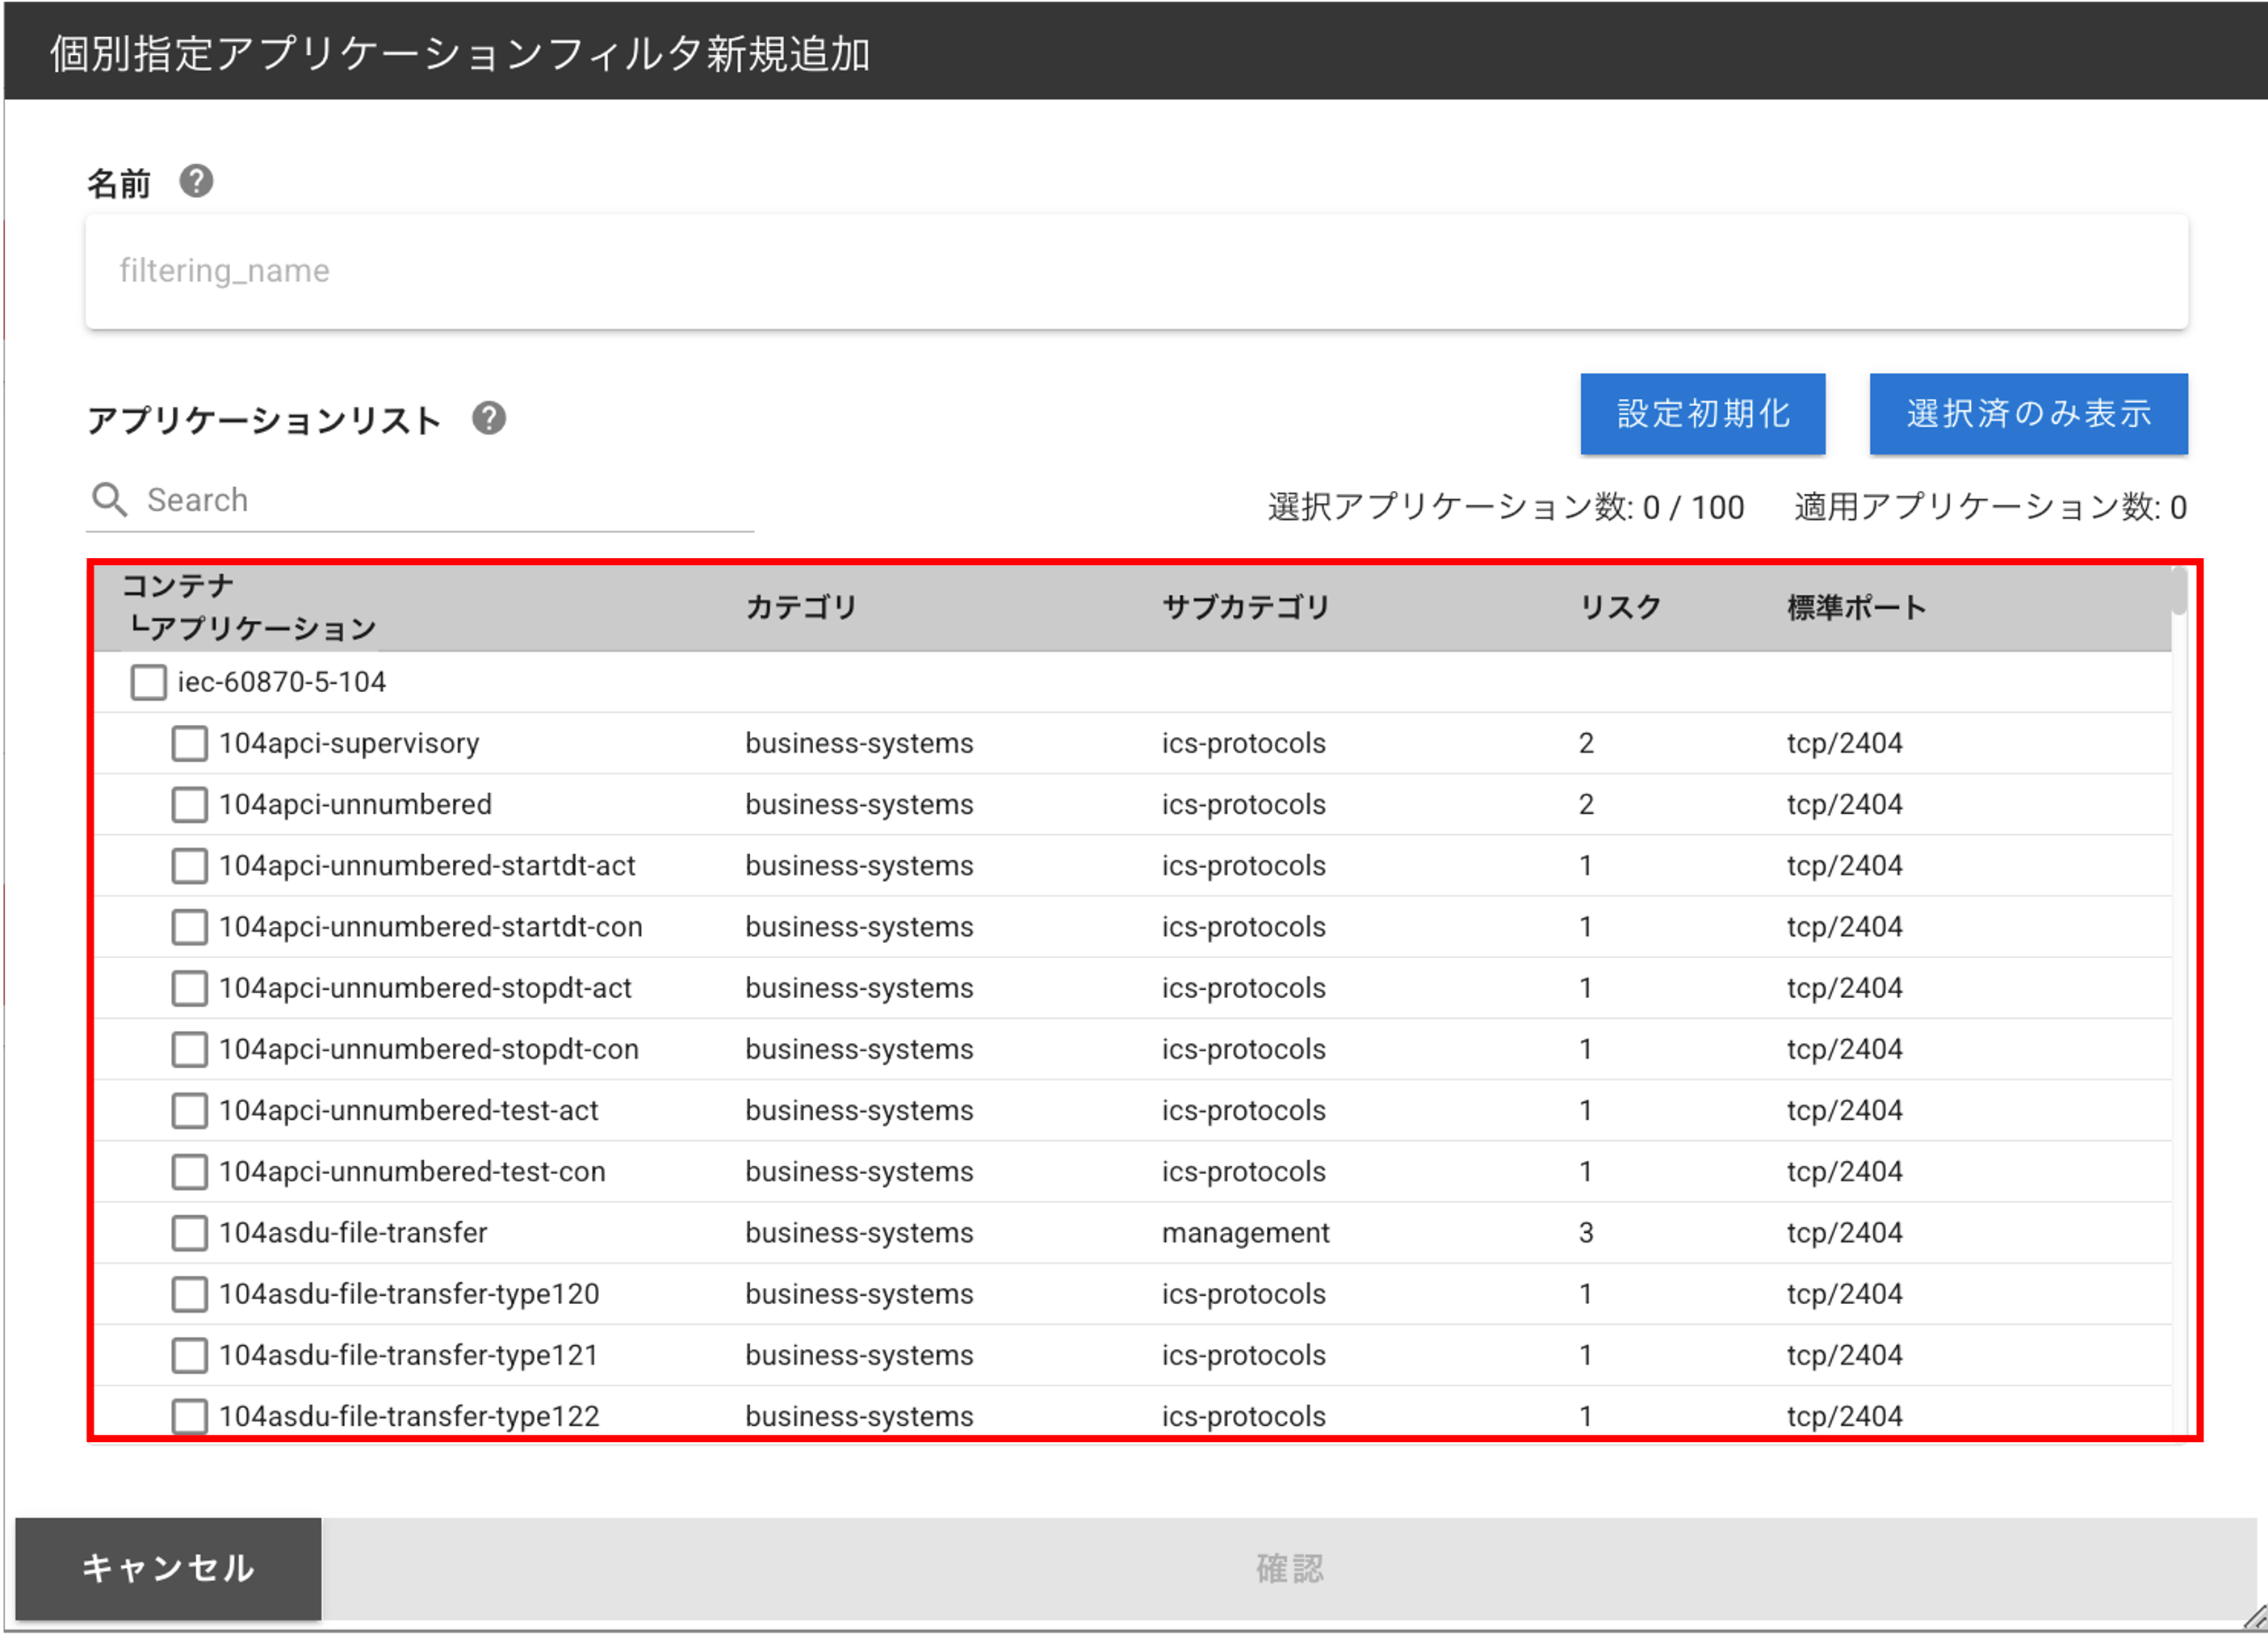Check the 104apci-unnumbered-stopdt-act checkbox
Screen dimensions: 2268x1635
189,988
